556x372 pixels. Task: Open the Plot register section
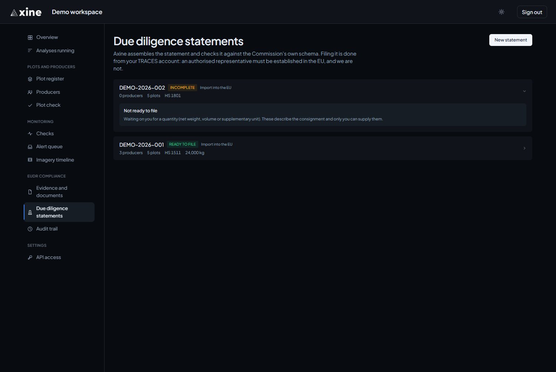tap(59, 79)
